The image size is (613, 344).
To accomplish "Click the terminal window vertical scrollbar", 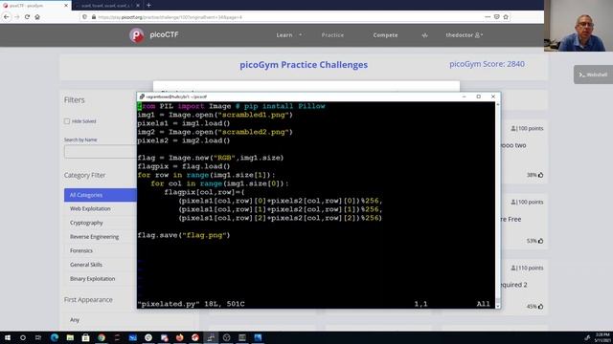I will 498,204.
